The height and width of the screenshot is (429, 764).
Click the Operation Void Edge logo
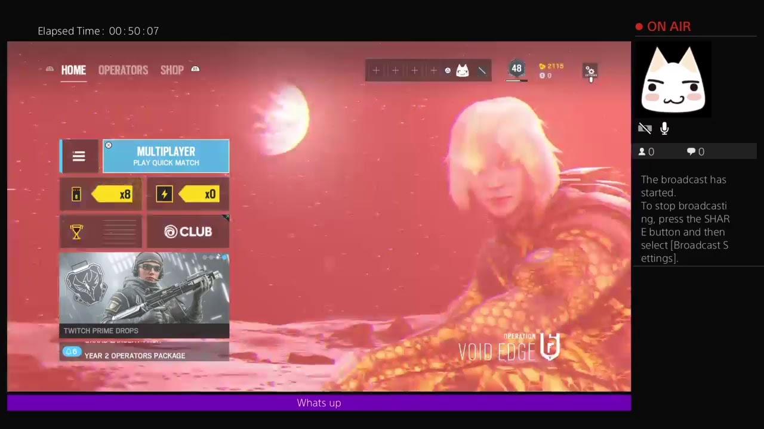click(x=509, y=347)
